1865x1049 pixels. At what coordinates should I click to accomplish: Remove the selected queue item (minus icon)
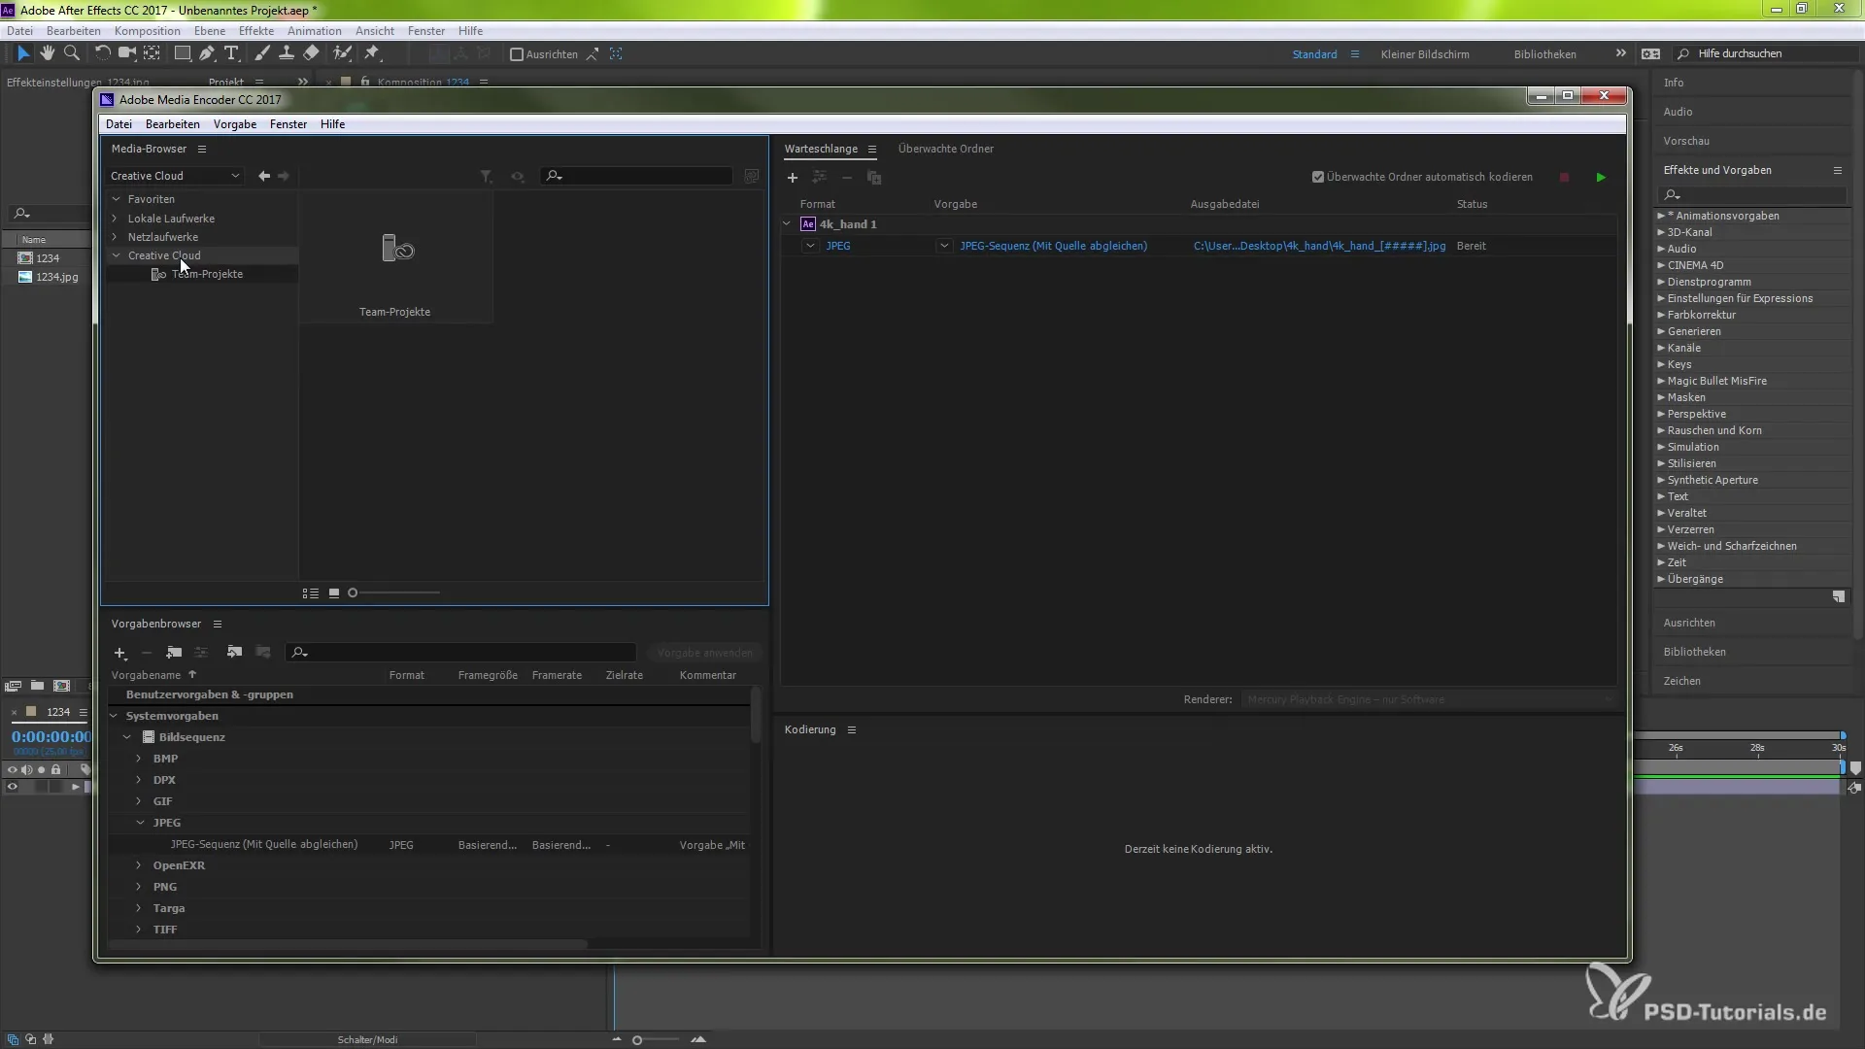coord(847,178)
